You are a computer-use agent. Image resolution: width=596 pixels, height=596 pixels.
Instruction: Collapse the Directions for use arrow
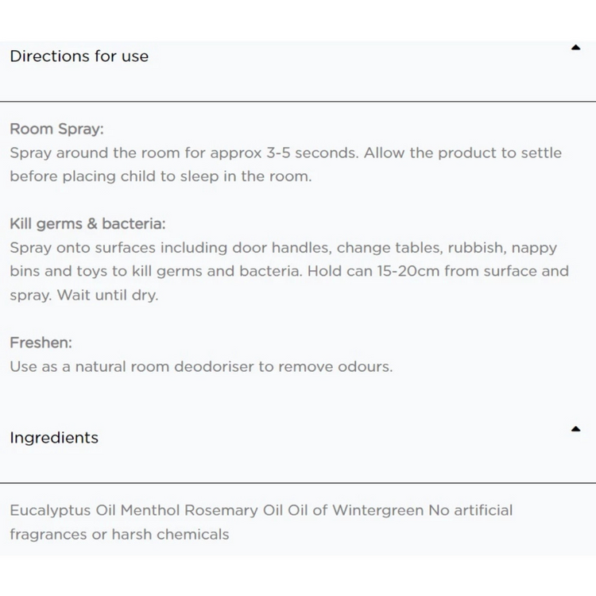pos(575,48)
